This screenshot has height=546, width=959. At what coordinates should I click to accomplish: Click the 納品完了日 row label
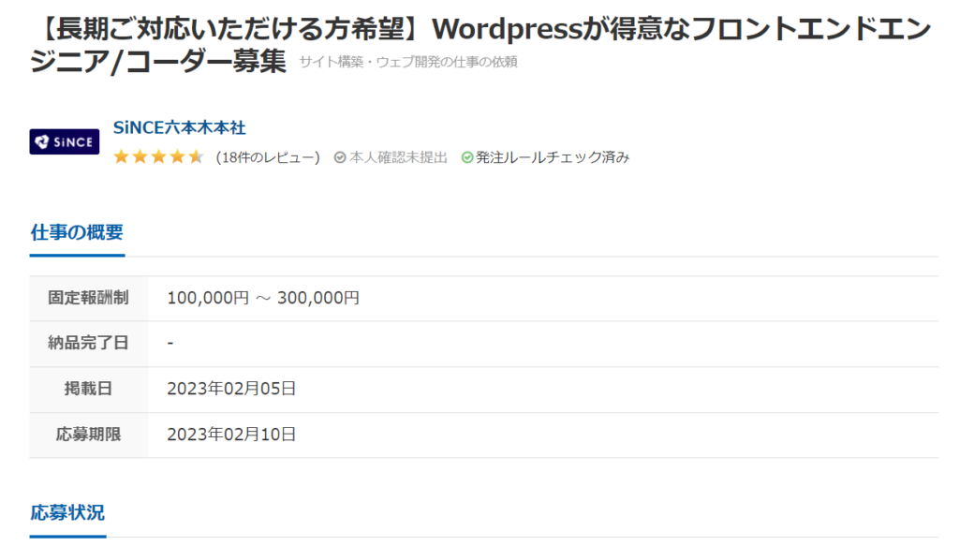point(89,343)
